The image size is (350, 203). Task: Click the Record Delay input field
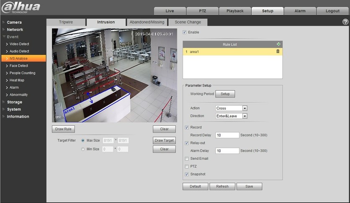(x=227, y=135)
